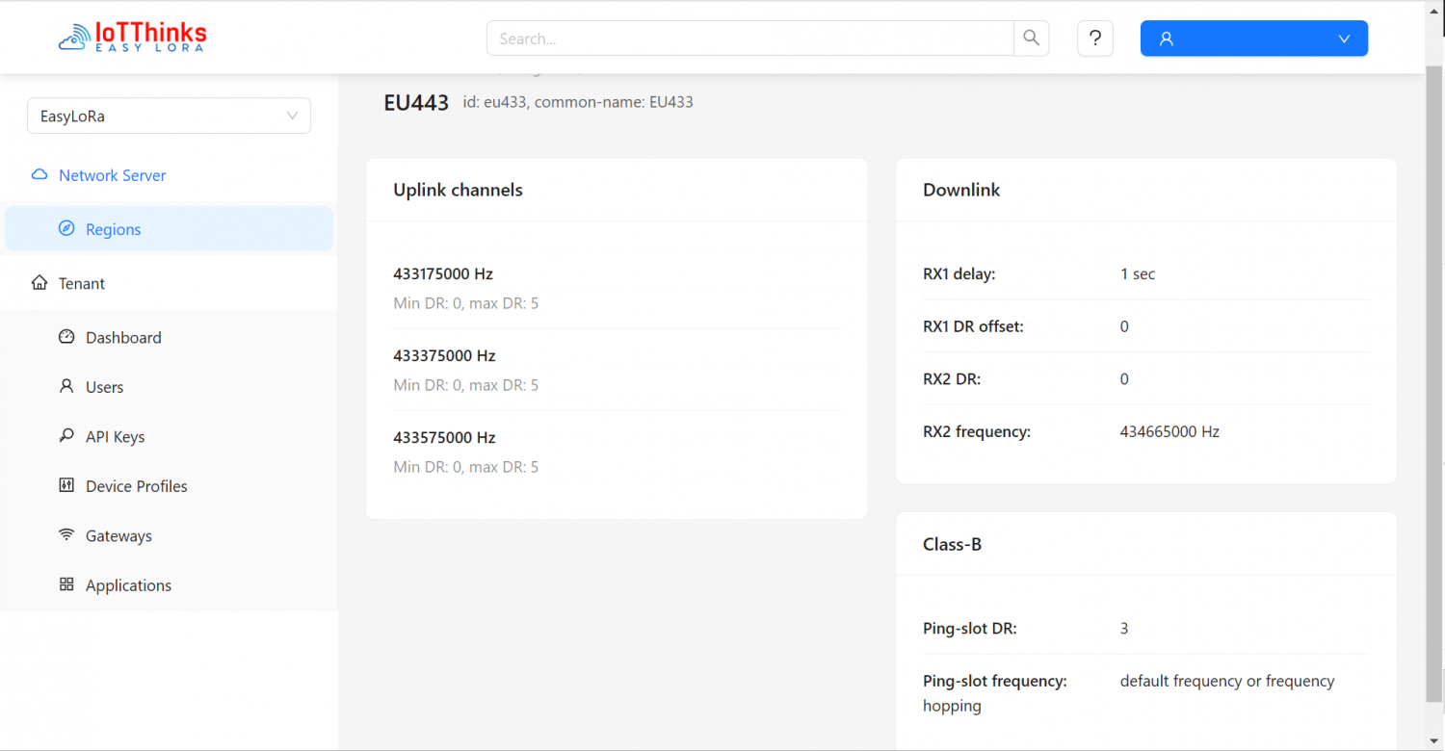Viewport: 1445px width, 751px height.
Task: Select the API Keys magnifier icon
Action: pyautogui.click(x=66, y=436)
